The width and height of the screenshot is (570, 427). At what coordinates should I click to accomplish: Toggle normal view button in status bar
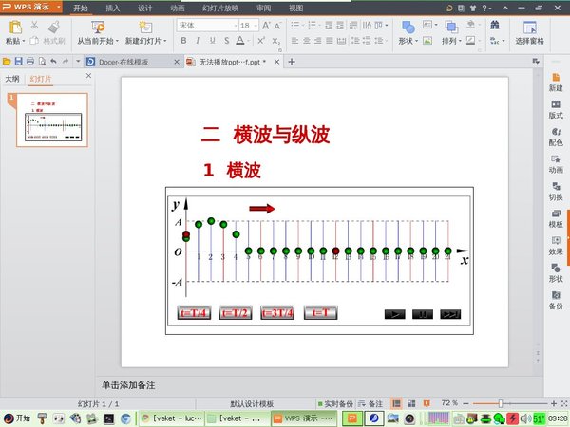click(x=395, y=403)
